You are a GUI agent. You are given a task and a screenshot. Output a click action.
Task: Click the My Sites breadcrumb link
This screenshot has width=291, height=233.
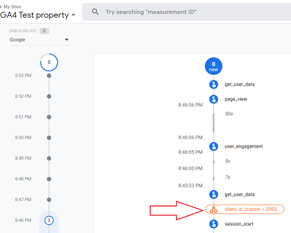click(12, 7)
